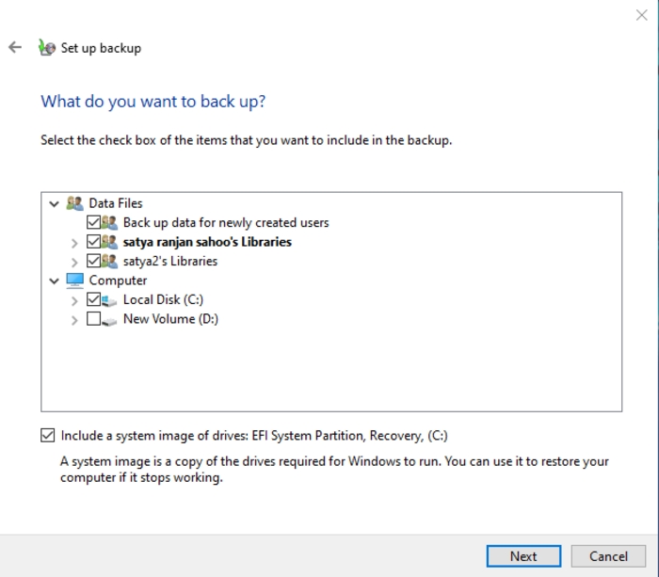Screen dimensions: 659x577
Task: Click the Cancel button
Action: [607, 556]
